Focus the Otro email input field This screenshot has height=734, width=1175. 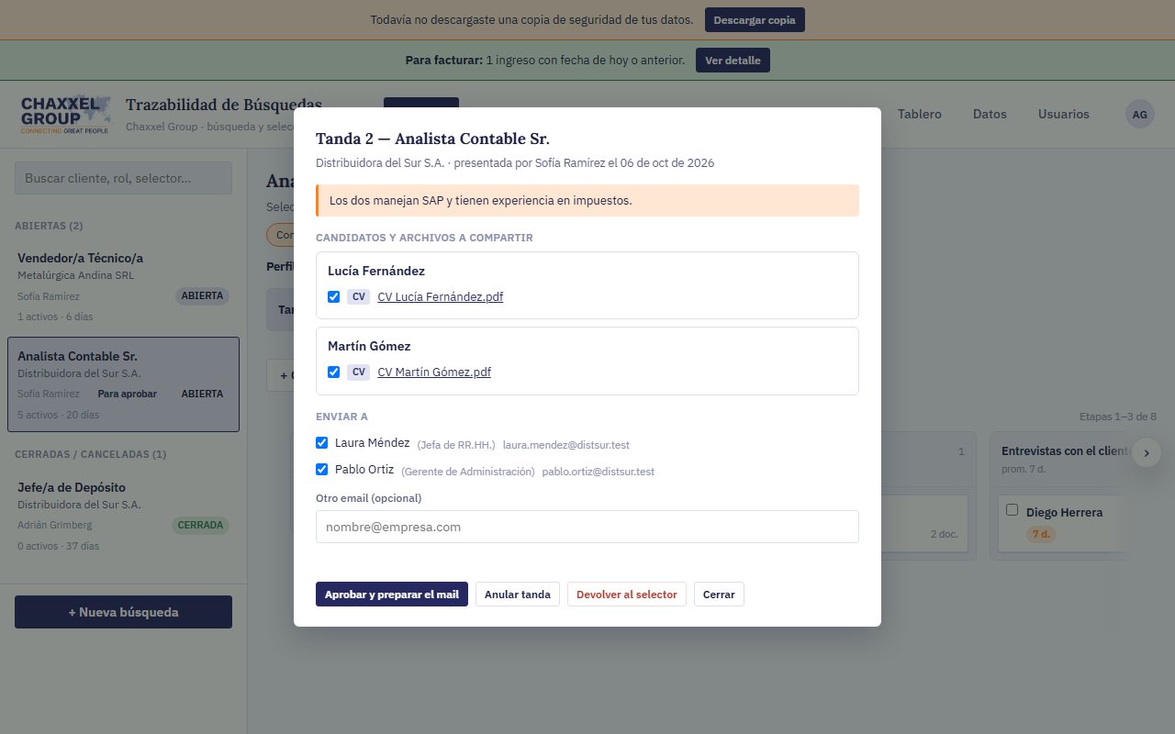pyautogui.click(x=587, y=527)
